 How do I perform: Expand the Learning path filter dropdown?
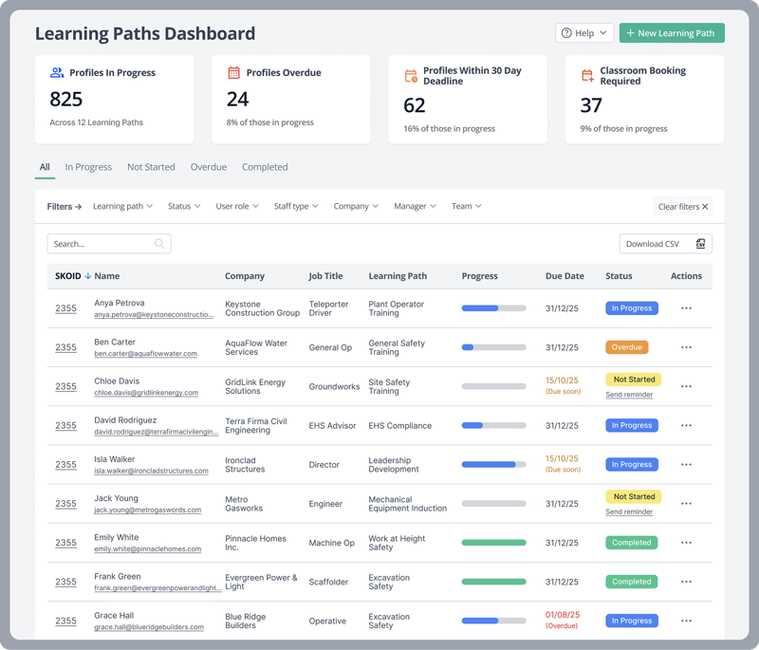122,206
